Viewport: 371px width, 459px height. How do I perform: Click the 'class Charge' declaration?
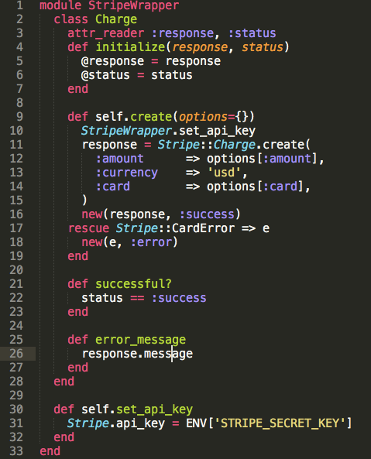click(95, 19)
